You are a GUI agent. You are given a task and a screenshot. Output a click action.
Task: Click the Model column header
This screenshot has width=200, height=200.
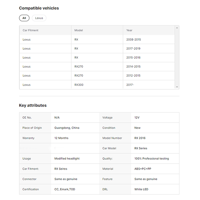coord(79,30)
